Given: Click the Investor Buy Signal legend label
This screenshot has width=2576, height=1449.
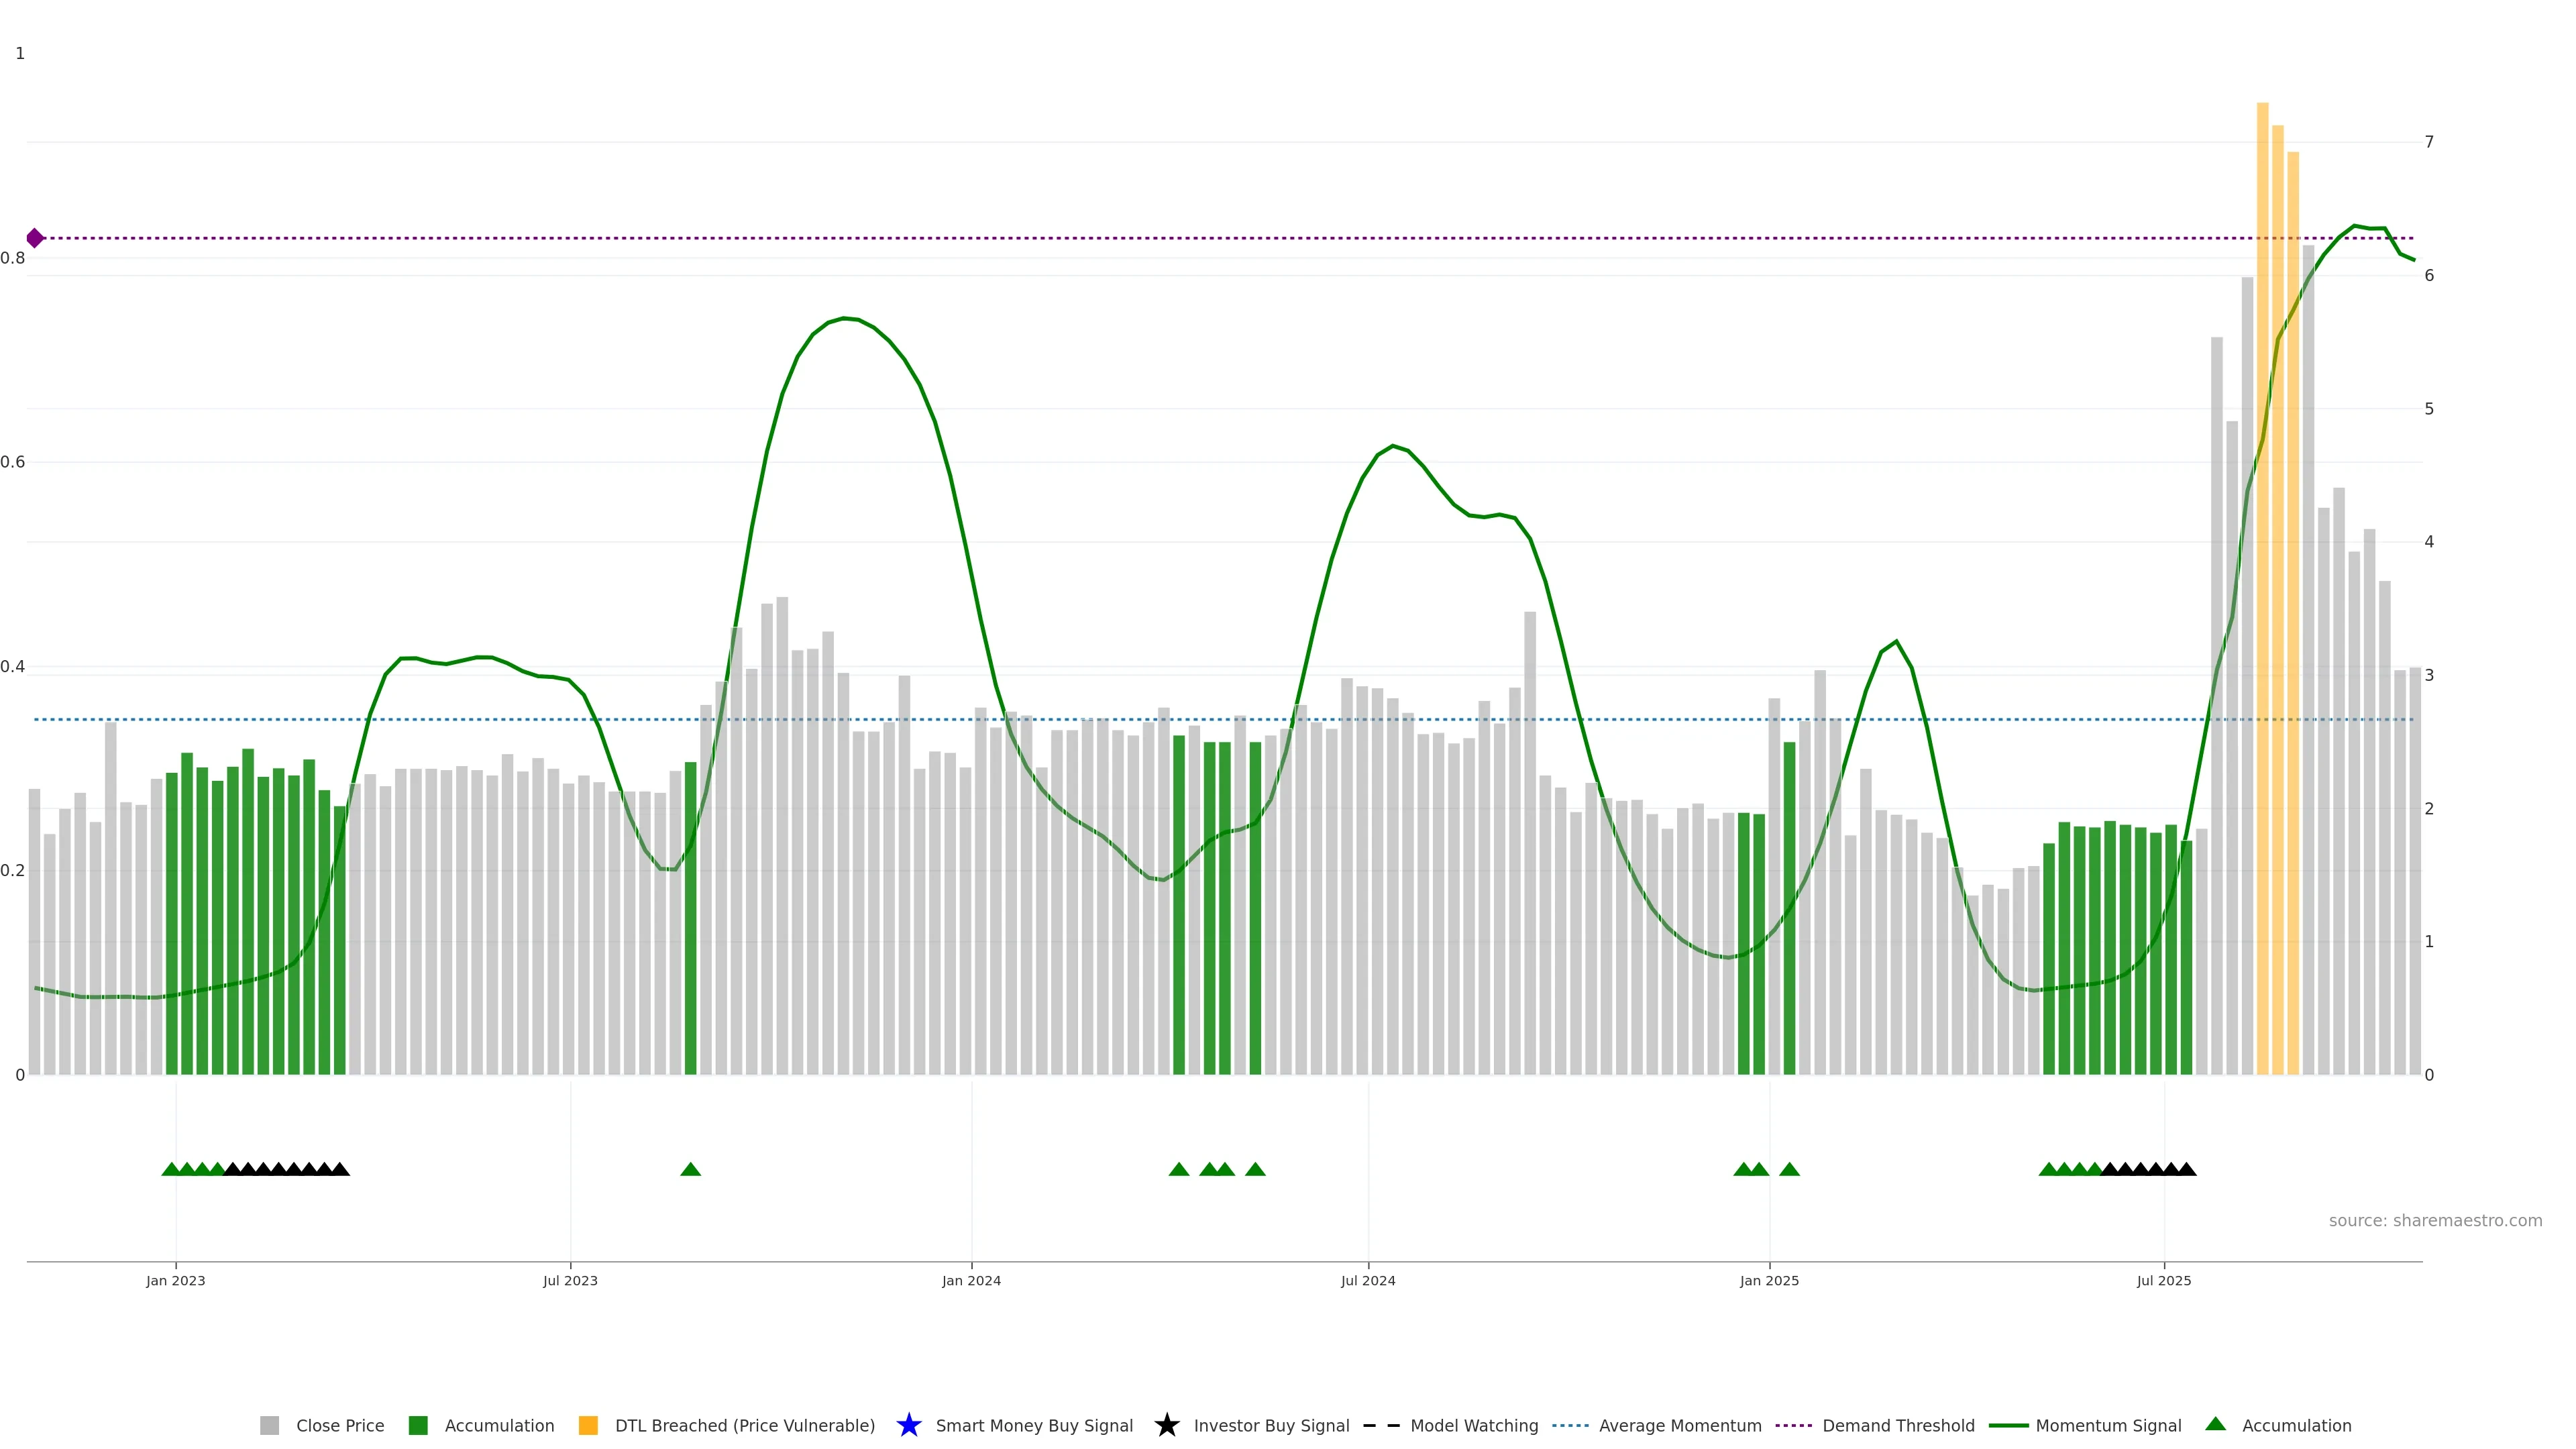Looking at the screenshot, I should tap(1271, 1425).
